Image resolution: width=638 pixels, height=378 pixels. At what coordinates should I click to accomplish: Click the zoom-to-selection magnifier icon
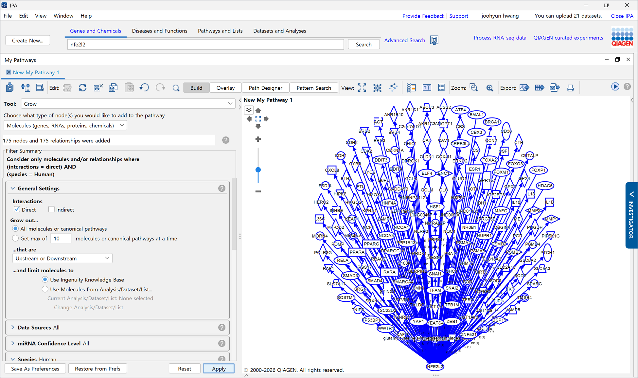[474, 88]
